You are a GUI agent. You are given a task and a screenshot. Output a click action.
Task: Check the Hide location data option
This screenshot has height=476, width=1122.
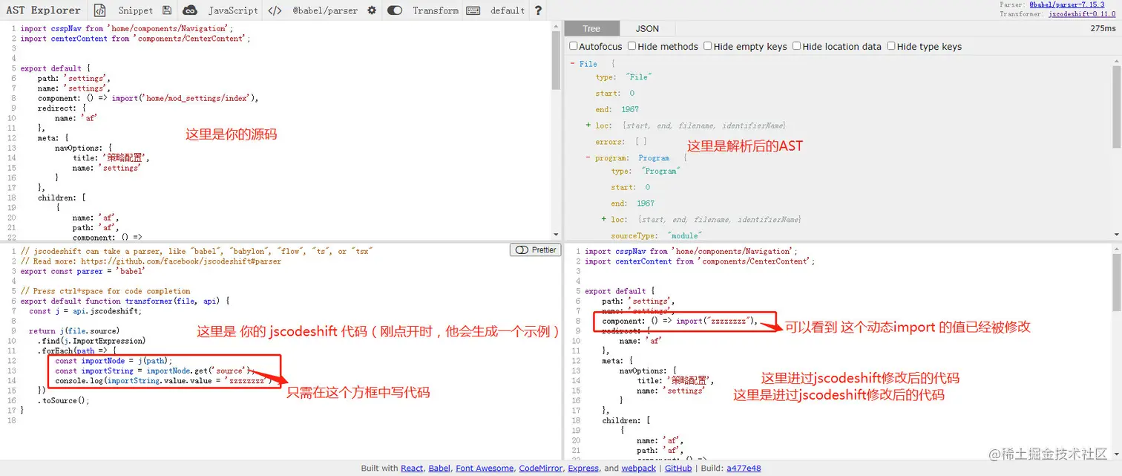coord(797,46)
